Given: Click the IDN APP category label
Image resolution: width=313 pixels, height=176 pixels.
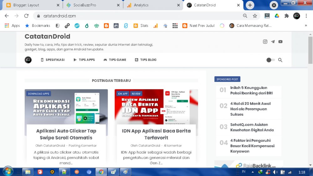Looking at the screenshot, I should [x=123, y=94].
